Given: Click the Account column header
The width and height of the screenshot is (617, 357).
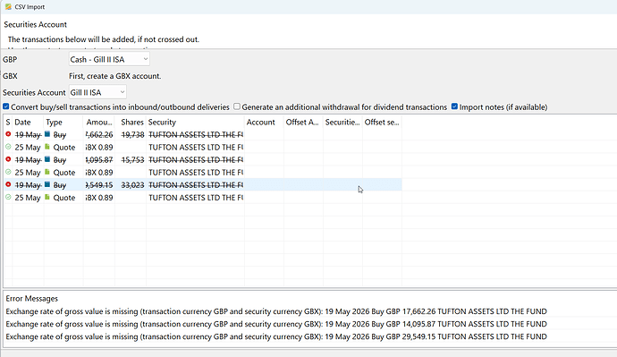Looking at the screenshot, I should click(264, 123).
